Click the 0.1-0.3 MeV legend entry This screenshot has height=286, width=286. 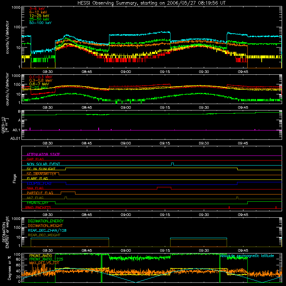coord(41,77)
